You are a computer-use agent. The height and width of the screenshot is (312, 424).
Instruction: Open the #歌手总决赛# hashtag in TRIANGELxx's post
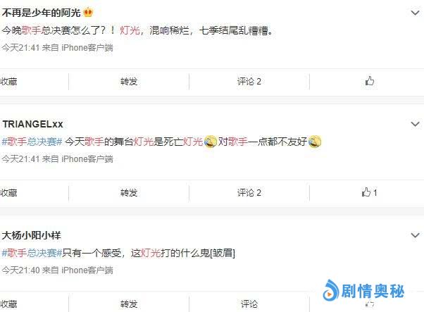point(32,142)
